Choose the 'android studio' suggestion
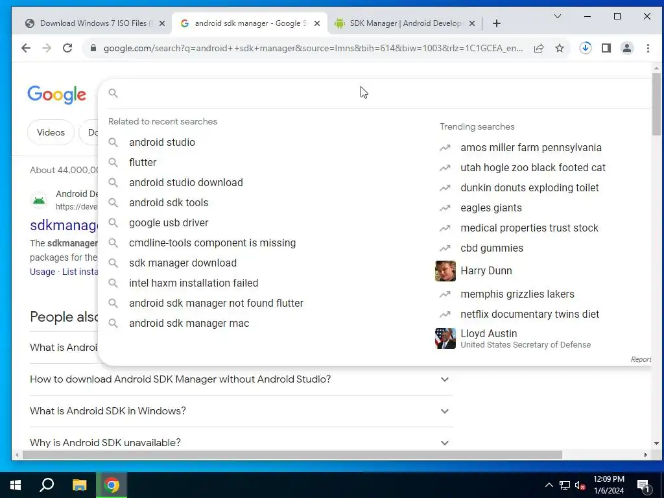The height and width of the screenshot is (498, 664). point(162,142)
